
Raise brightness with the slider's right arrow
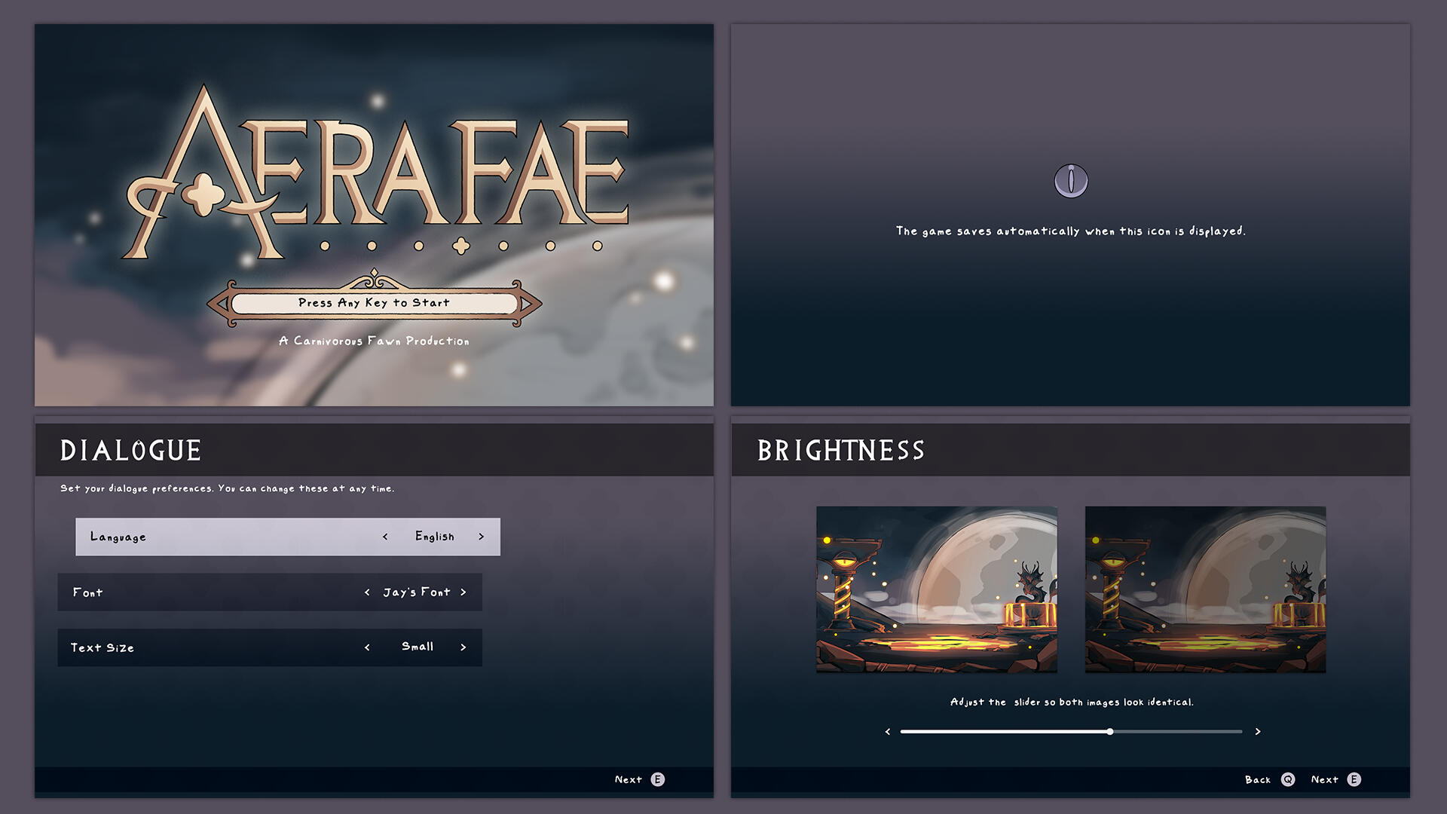1257,731
